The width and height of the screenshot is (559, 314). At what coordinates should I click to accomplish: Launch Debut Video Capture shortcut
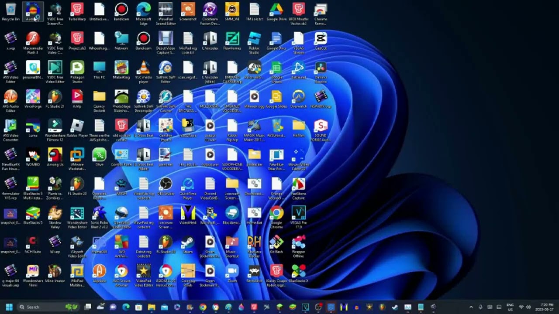[166, 43]
